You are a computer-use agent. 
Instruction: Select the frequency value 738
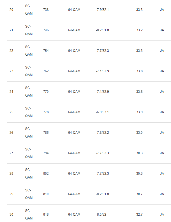(46, 10)
